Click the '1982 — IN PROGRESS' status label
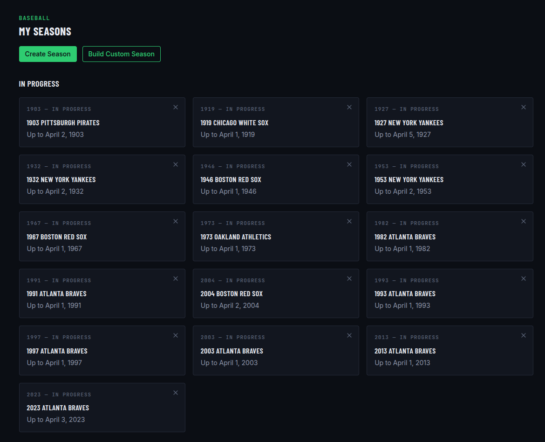545x442 pixels. click(x=407, y=224)
